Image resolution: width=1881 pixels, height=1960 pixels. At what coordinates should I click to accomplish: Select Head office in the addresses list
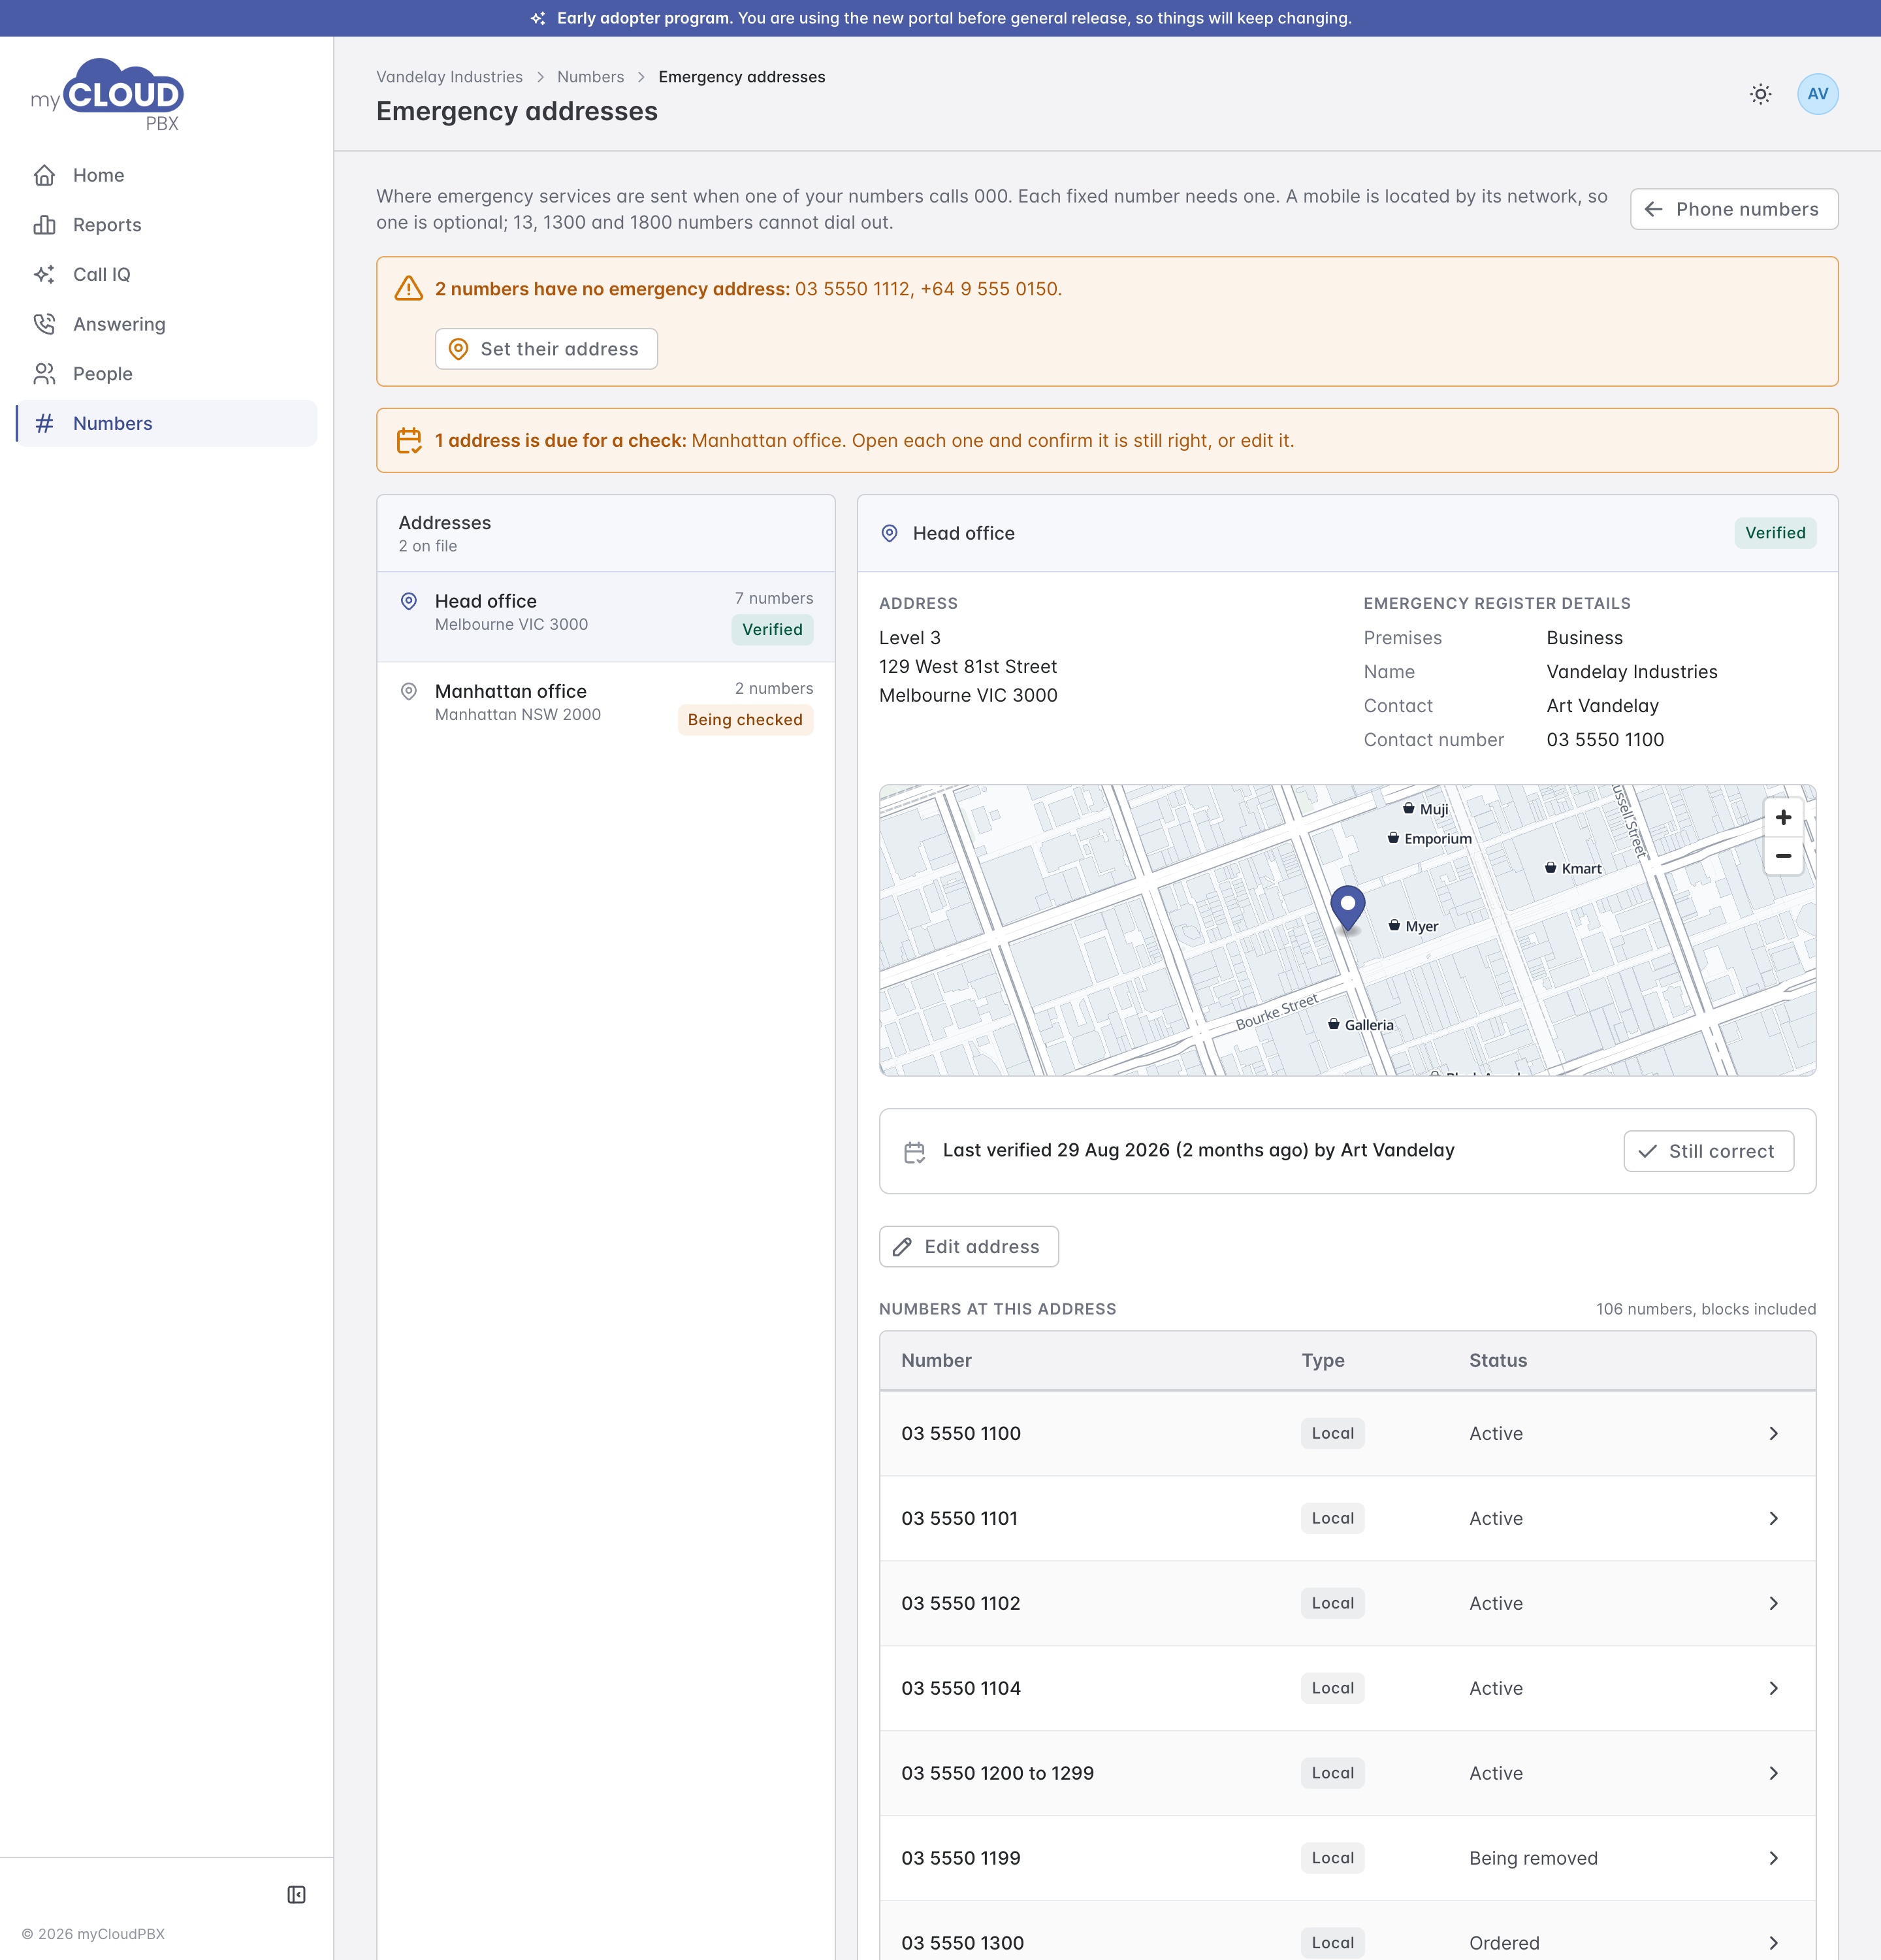coord(605,616)
